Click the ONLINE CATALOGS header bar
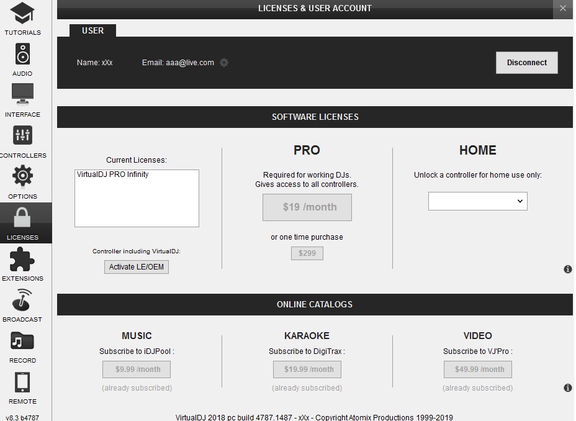Image resolution: width=576 pixels, height=421 pixels. [315, 304]
